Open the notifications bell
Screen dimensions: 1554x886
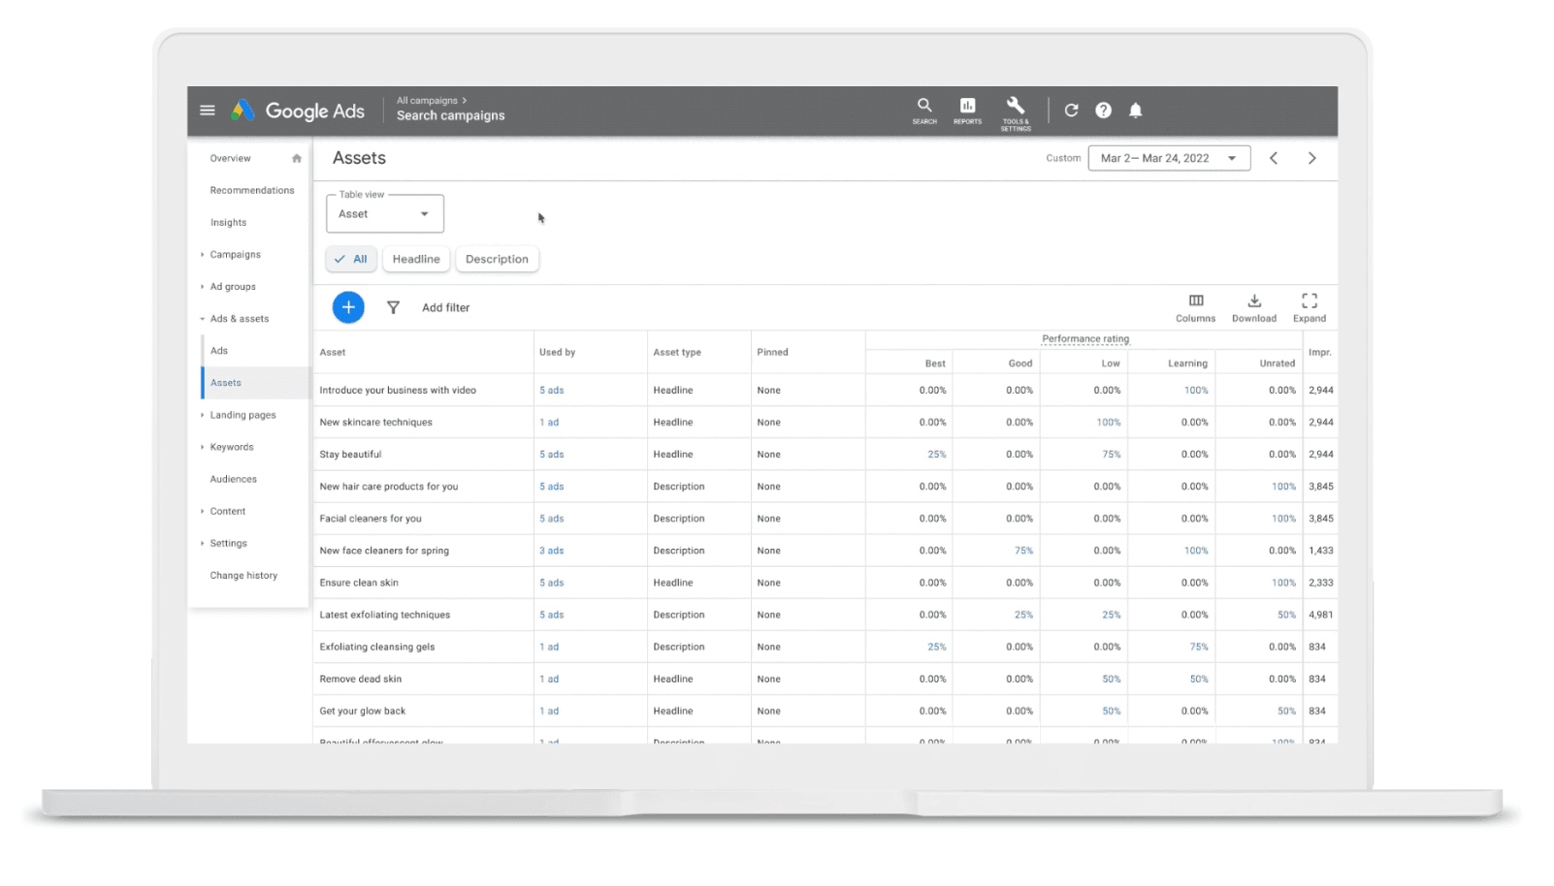coord(1135,111)
